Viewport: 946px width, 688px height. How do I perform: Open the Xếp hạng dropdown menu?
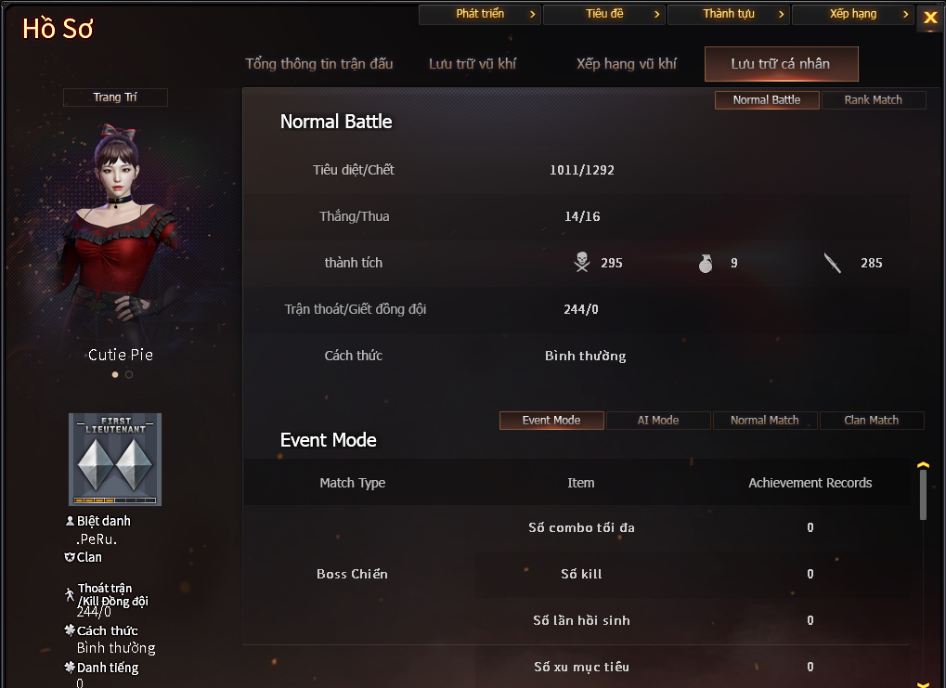click(x=852, y=14)
